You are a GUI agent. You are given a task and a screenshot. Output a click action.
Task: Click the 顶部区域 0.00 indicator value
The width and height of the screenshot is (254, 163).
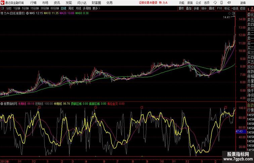click(80, 104)
